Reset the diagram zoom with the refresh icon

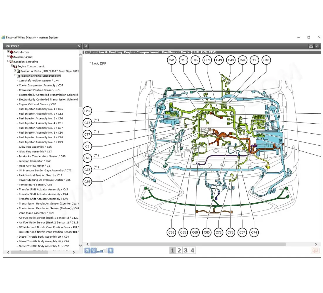point(87,251)
